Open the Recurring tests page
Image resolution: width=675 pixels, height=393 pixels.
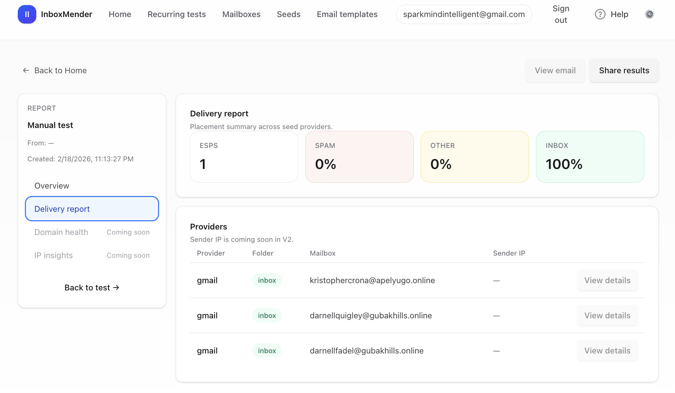pyautogui.click(x=176, y=14)
